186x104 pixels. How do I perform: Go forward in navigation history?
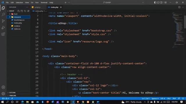69,3
